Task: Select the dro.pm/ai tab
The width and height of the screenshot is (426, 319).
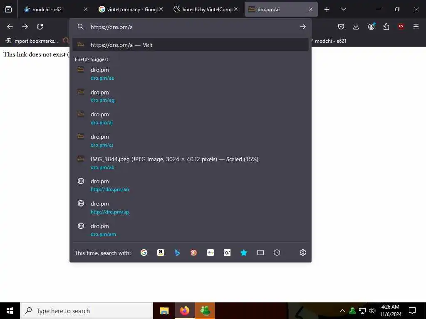Action: tap(277, 9)
